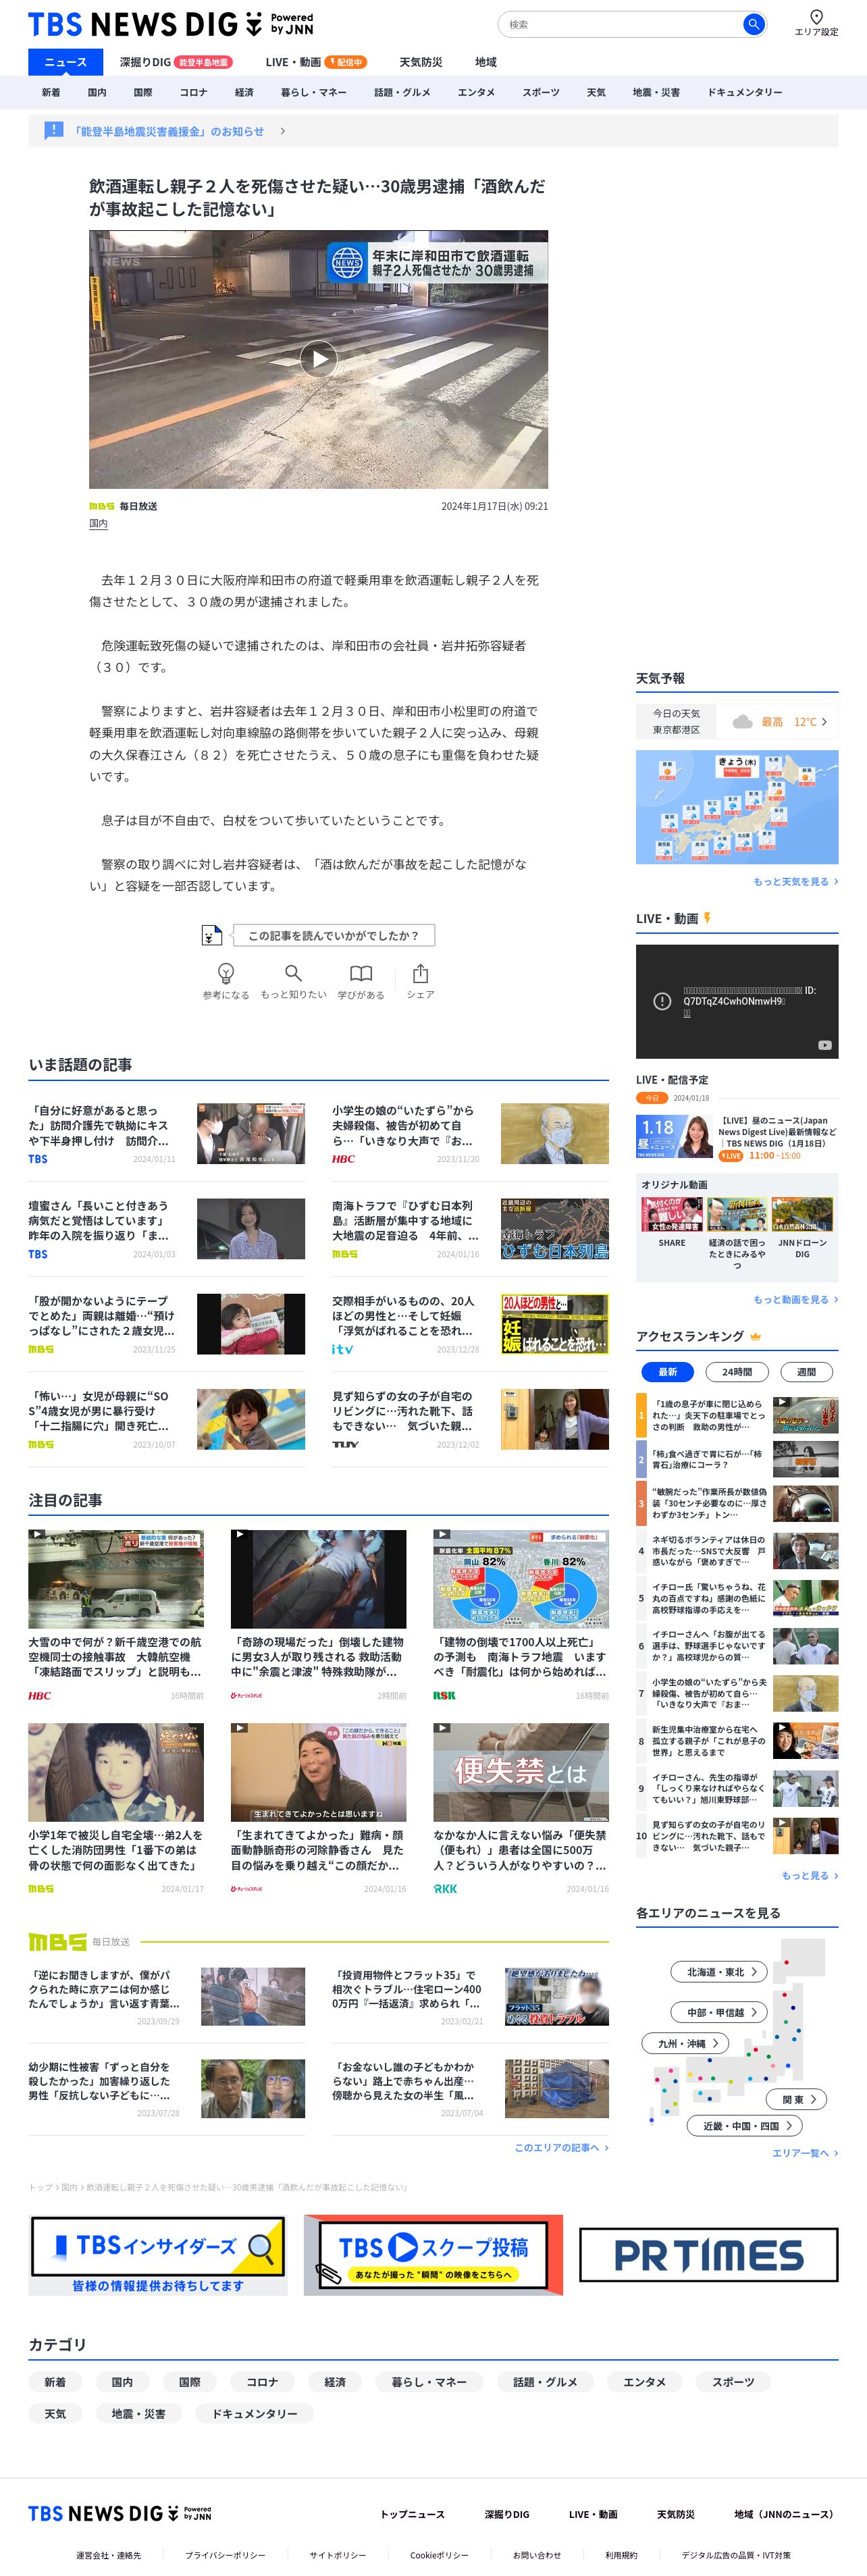Open the SHARE original video thumbnail

coord(672,1214)
